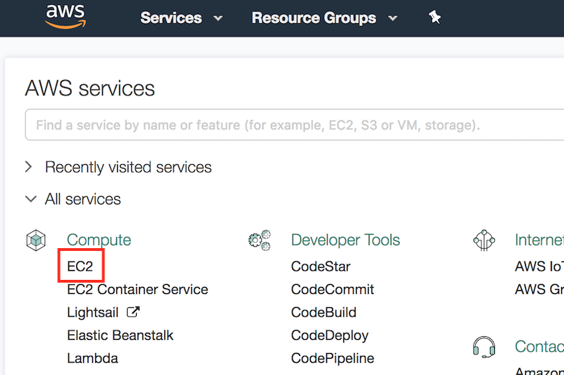Open EC2 Container Service

137,289
